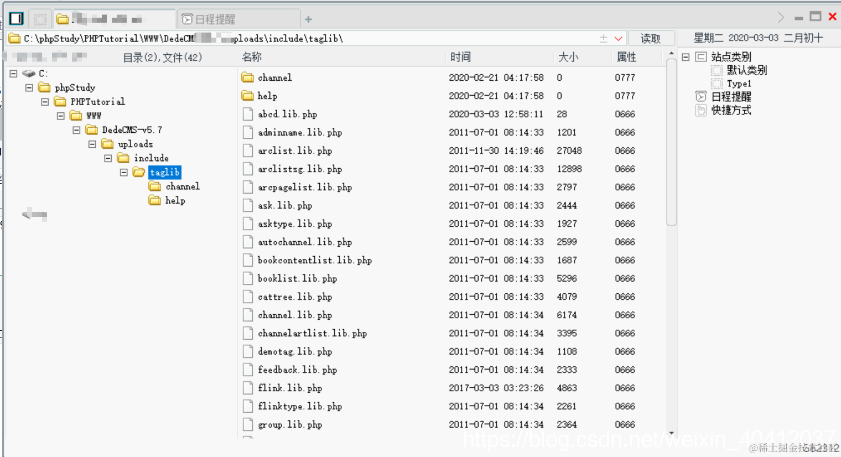This screenshot has height=457, width=841.
Task: Click the 站点类别 root item
Action: pos(731,56)
